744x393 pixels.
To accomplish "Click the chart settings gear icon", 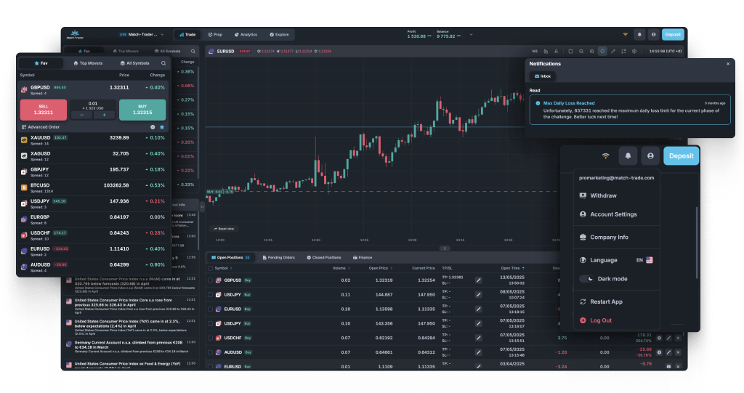I will point(634,52).
